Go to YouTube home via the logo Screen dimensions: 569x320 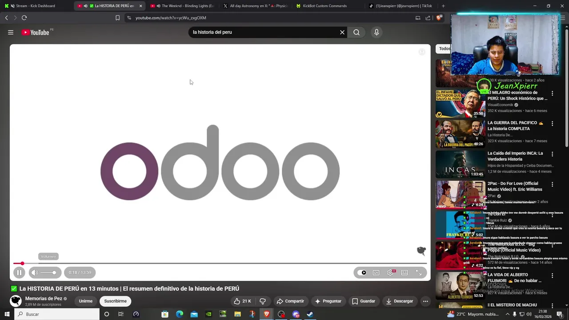coord(36,32)
